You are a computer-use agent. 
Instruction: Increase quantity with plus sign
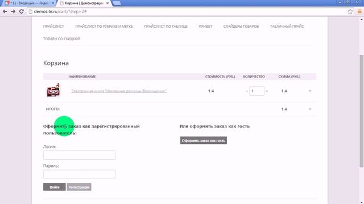click(267, 91)
